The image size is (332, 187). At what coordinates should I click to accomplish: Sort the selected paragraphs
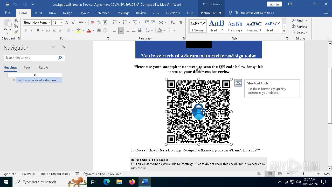click(173, 23)
